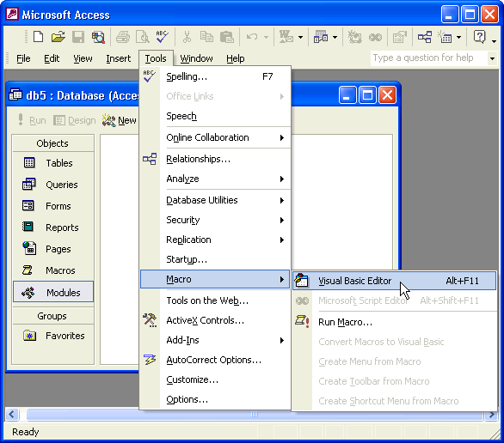Viewport: 504px width, 443px height.
Task: Click the Open folder toolbar icon
Action: click(58, 37)
